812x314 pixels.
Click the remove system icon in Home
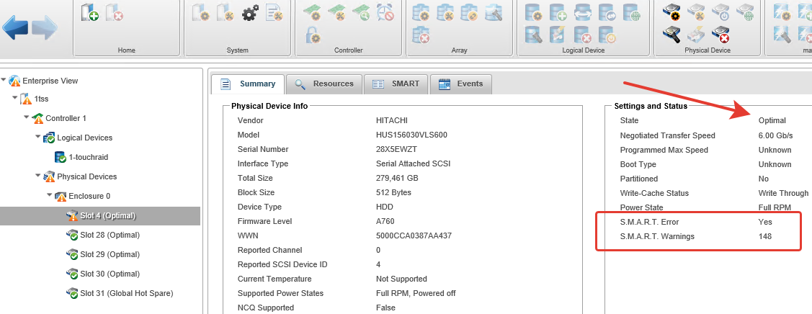(x=114, y=12)
